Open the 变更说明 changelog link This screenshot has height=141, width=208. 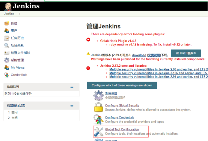(x=154, y=55)
